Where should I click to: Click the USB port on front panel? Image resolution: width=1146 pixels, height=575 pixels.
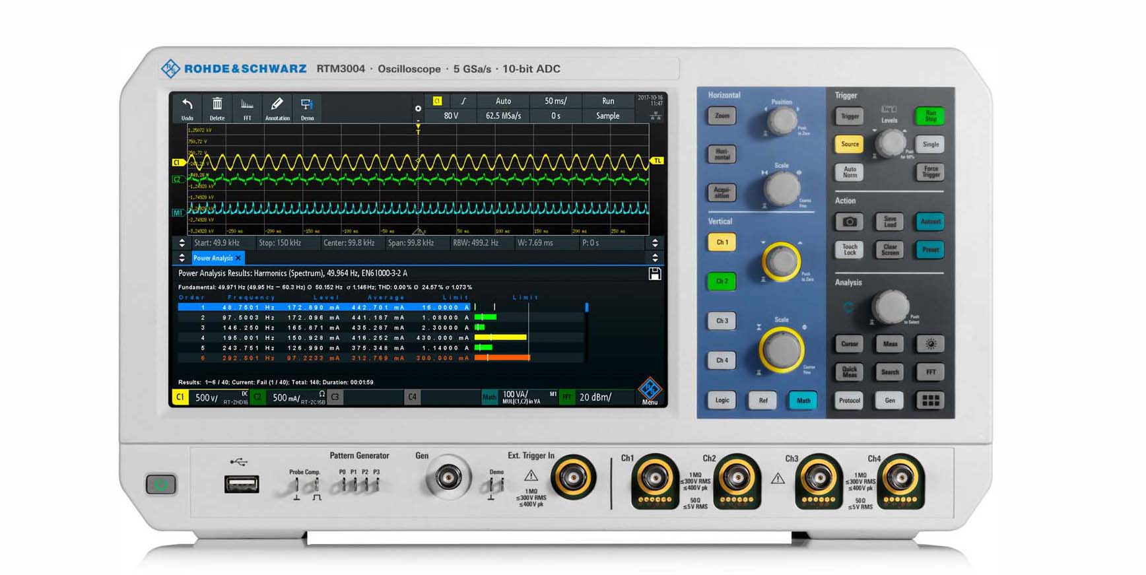click(x=242, y=485)
